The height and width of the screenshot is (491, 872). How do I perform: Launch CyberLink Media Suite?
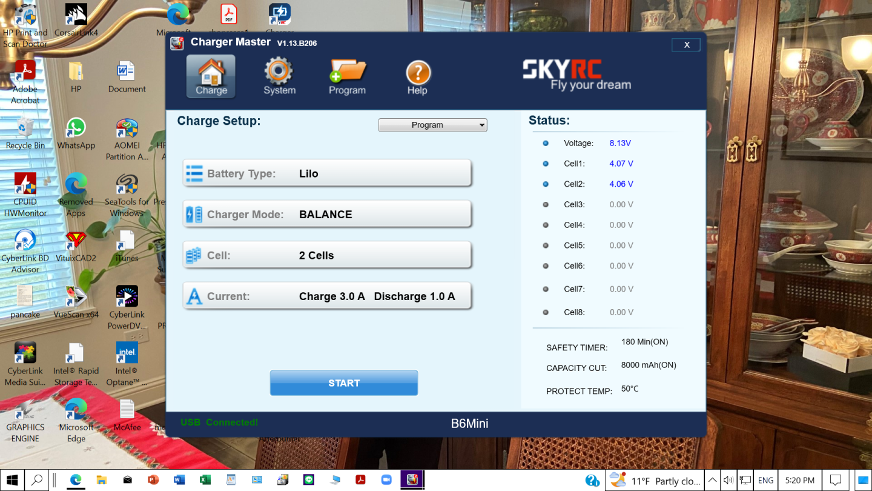click(25, 364)
